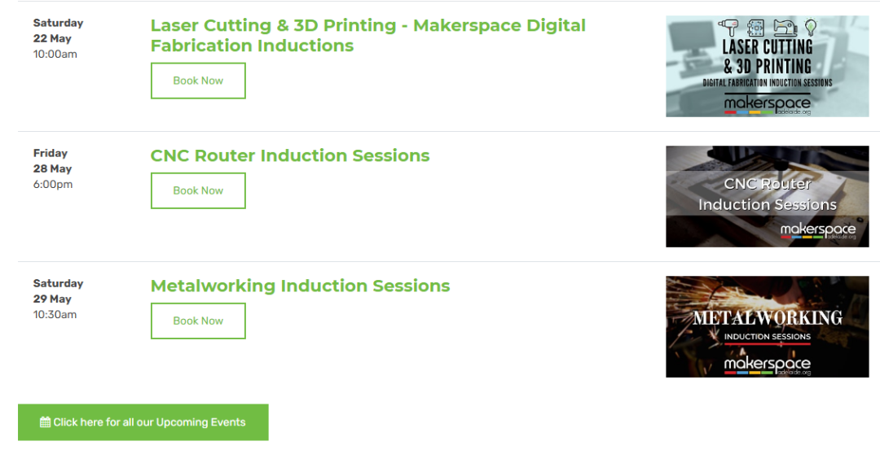Click the 'CNC Router Induction Sessions' banner text
Viewport: 880px width, 450px height.
pyautogui.click(x=768, y=194)
